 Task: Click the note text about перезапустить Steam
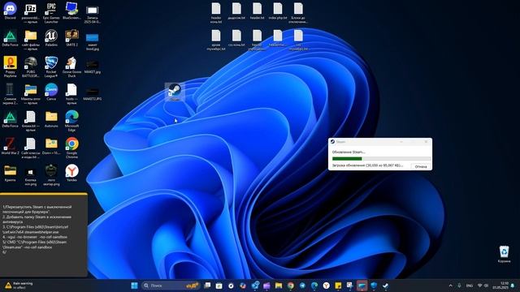pyautogui.click(x=37, y=209)
